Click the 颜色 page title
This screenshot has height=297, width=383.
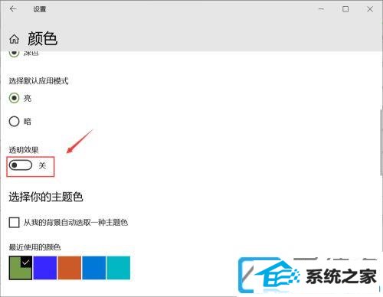[x=42, y=39]
